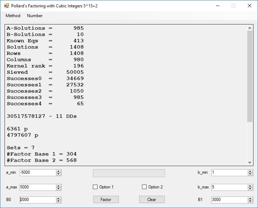258x208 pixels.
Task: Increase a_min with the up spinner arrow
Action: click(59, 171)
